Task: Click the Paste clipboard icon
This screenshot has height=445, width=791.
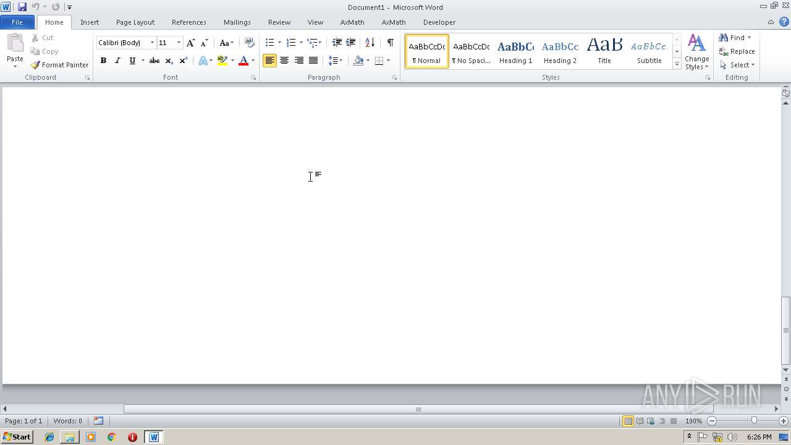Action: [x=15, y=44]
